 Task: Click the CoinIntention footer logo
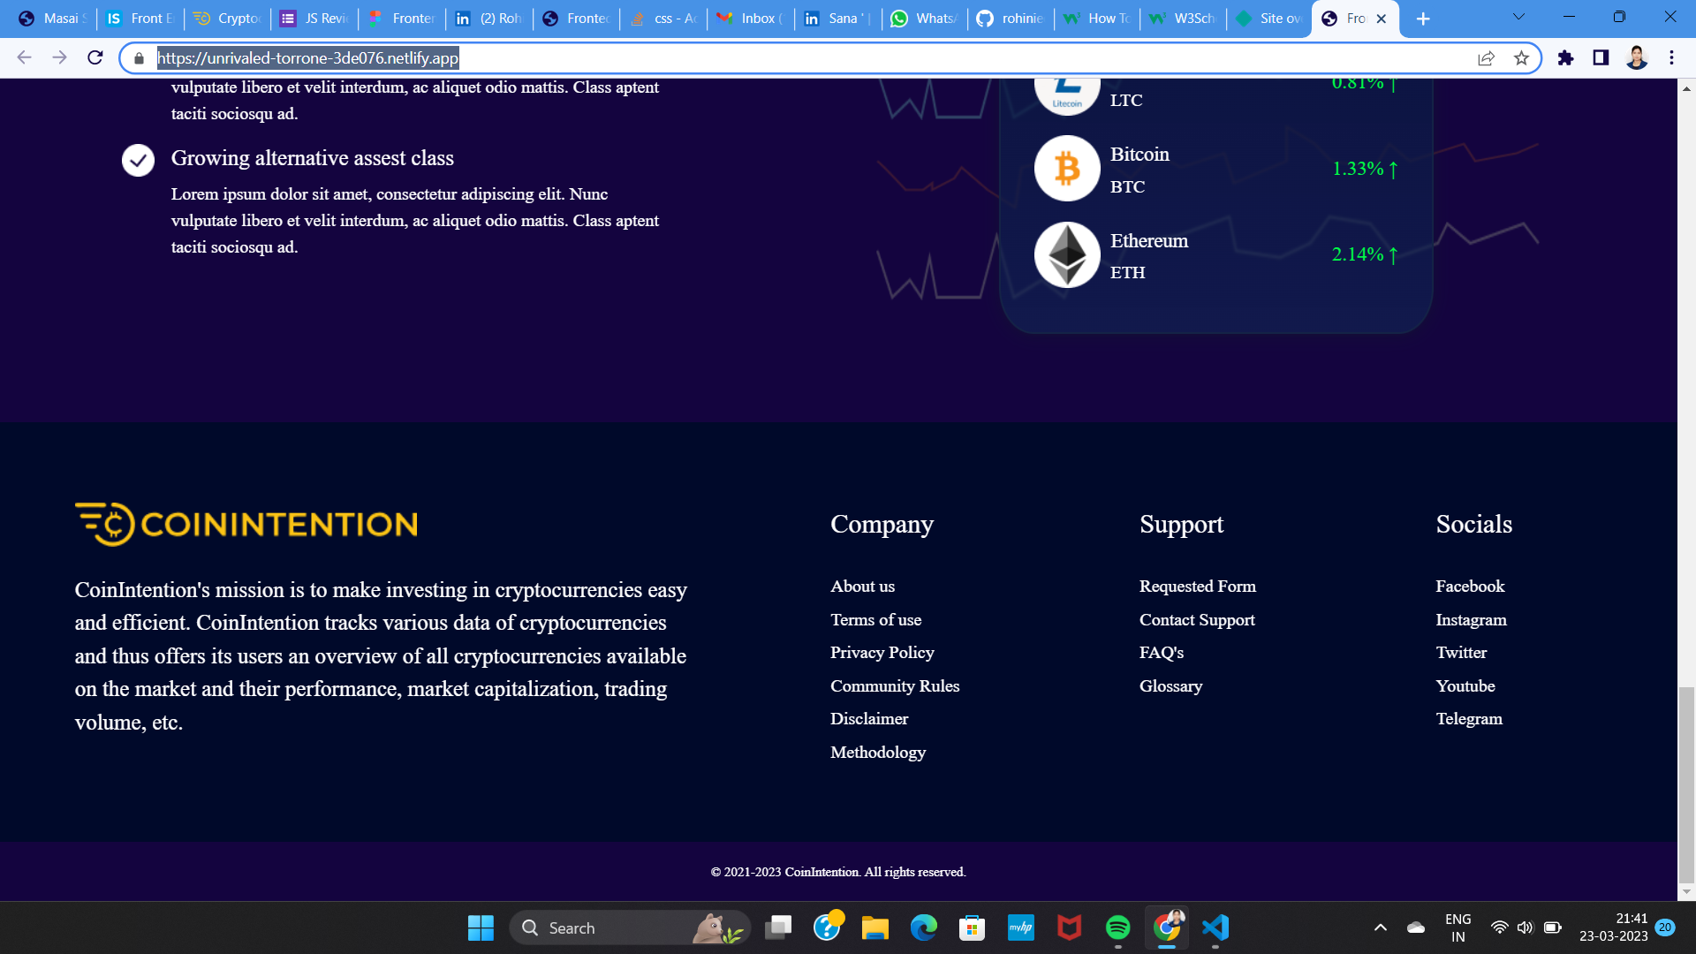(x=246, y=525)
